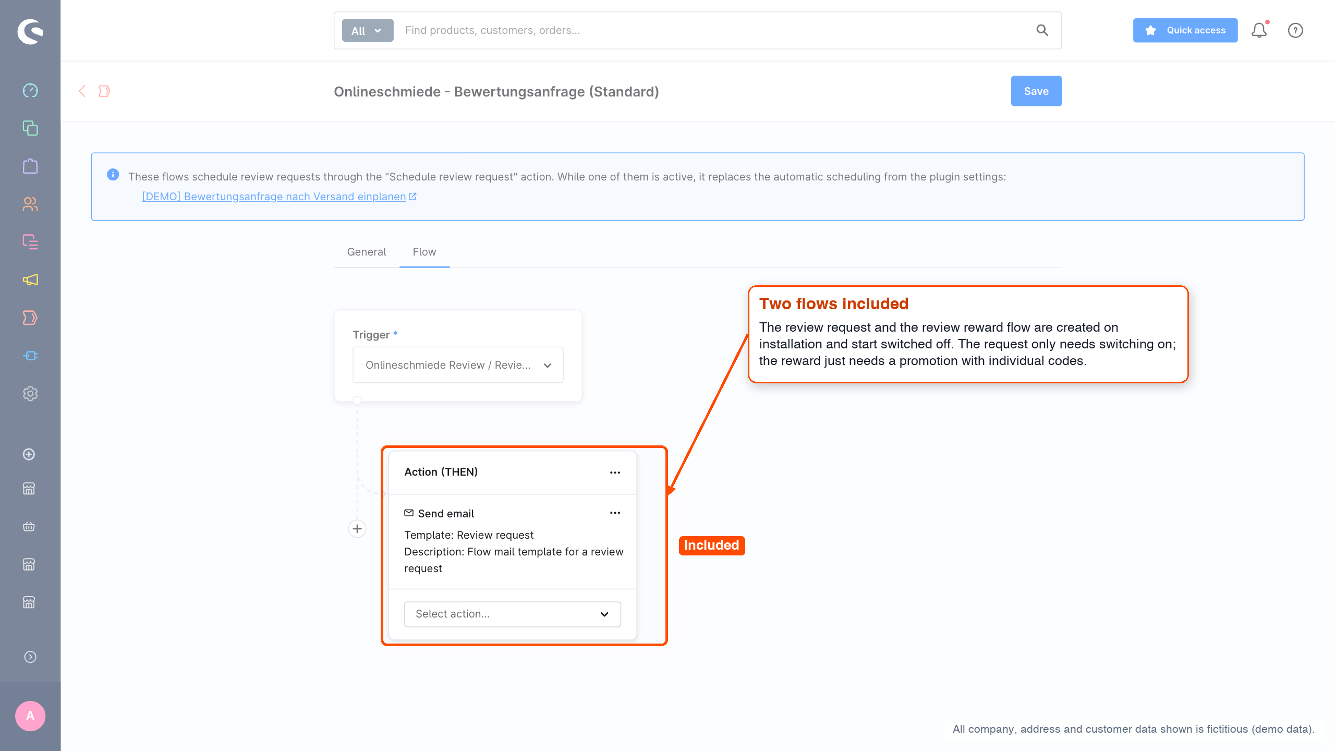
Task: Open the Send email three-dot menu
Action: [615, 513]
